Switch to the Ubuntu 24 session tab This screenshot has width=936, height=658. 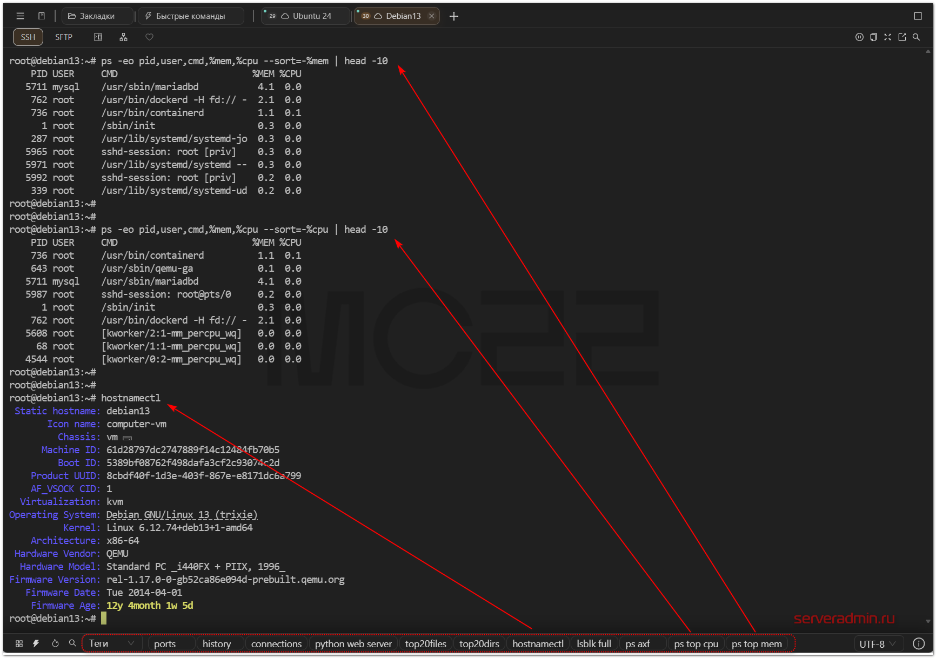click(x=305, y=16)
